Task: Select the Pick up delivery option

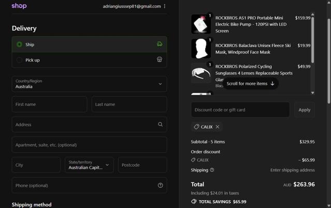Action: (x=89, y=60)
